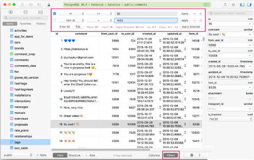254x160 pixels.
Task: Click the plus icon on the id filter row
Action: [x=201, y=14]
